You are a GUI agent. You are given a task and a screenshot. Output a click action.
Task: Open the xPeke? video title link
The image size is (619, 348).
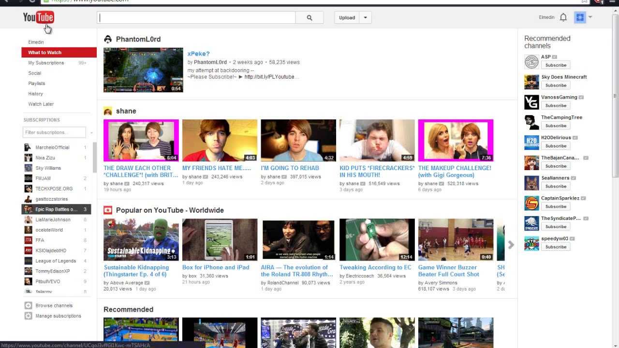pos(199,54)
